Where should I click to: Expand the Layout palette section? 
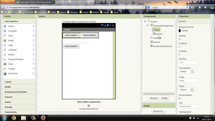(19, 82)
